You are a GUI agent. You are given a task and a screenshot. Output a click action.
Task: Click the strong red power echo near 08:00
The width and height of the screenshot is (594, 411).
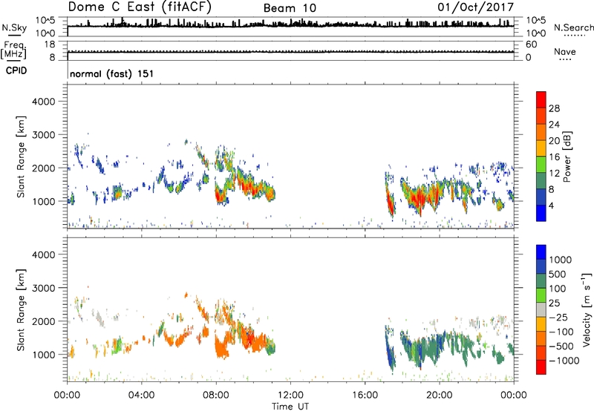pyautogui.click(x=218, y=196)
